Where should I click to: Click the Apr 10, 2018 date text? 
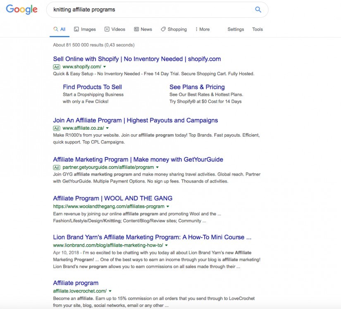point(66,253)
